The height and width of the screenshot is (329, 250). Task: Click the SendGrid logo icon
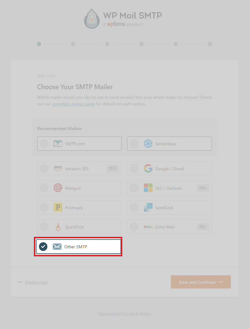[148, 207]
